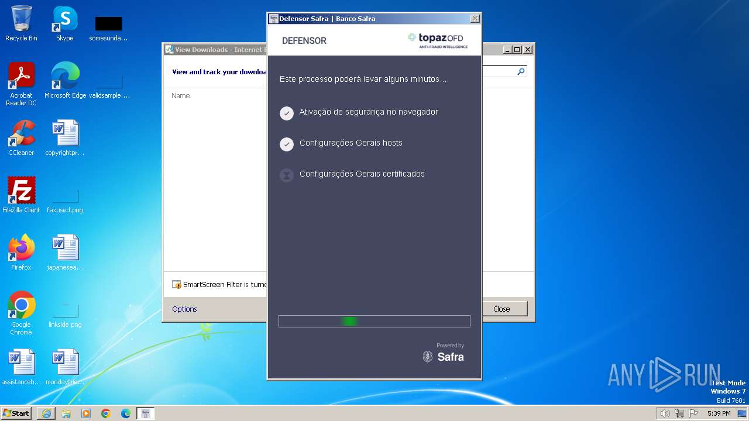
Task: Open Firefox desktop shortcut
Action: click(21, 252)
